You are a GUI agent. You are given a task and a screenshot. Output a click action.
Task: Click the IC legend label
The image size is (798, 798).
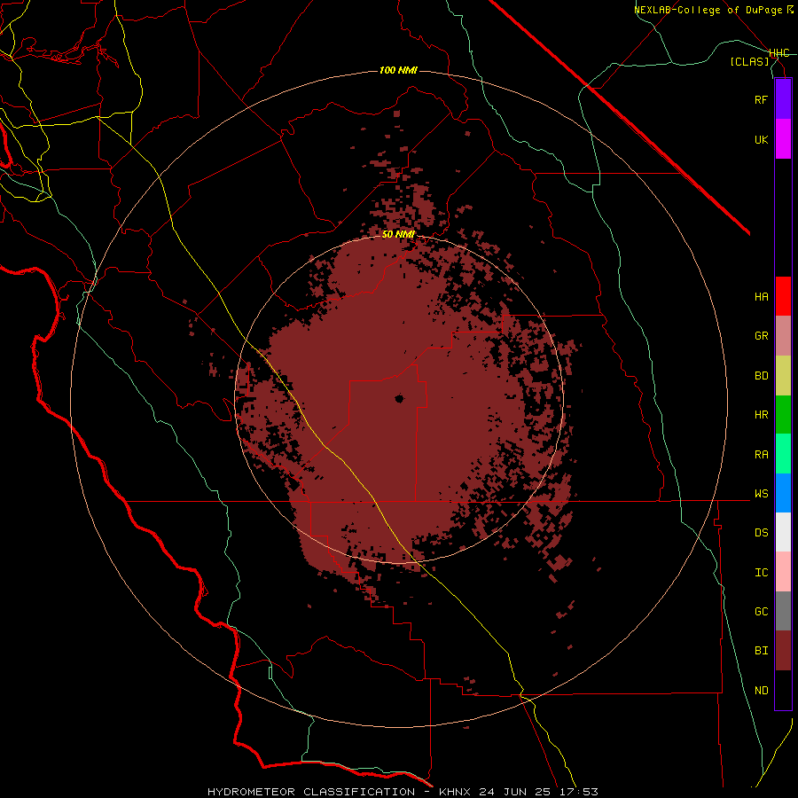[761, 573]
